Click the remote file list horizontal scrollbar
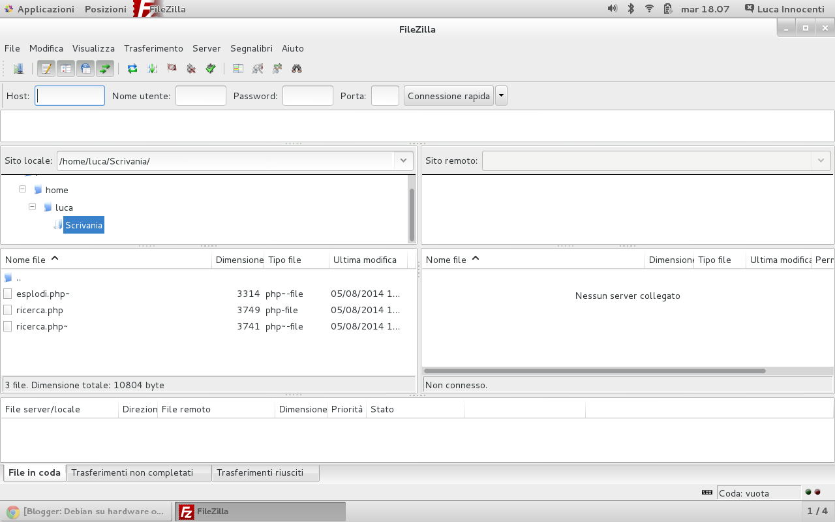 (595, 371)
